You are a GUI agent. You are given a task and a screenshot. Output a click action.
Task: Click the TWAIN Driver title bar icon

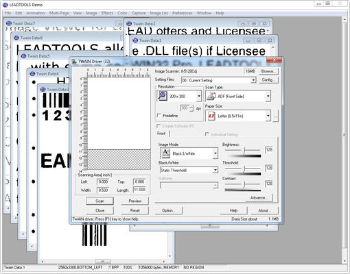[x=74, y=61]
